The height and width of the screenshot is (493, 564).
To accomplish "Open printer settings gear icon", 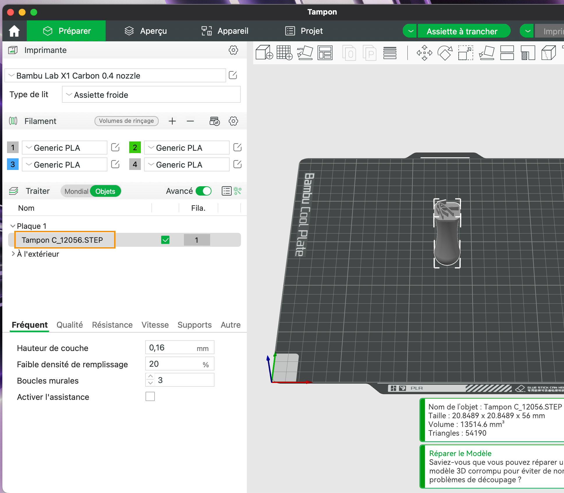I will 233,50.
